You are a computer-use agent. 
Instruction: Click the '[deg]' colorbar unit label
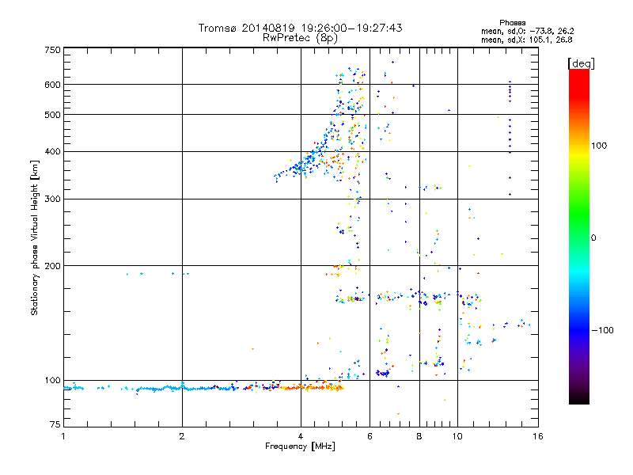pyautogui.click(x=581, y=63)
